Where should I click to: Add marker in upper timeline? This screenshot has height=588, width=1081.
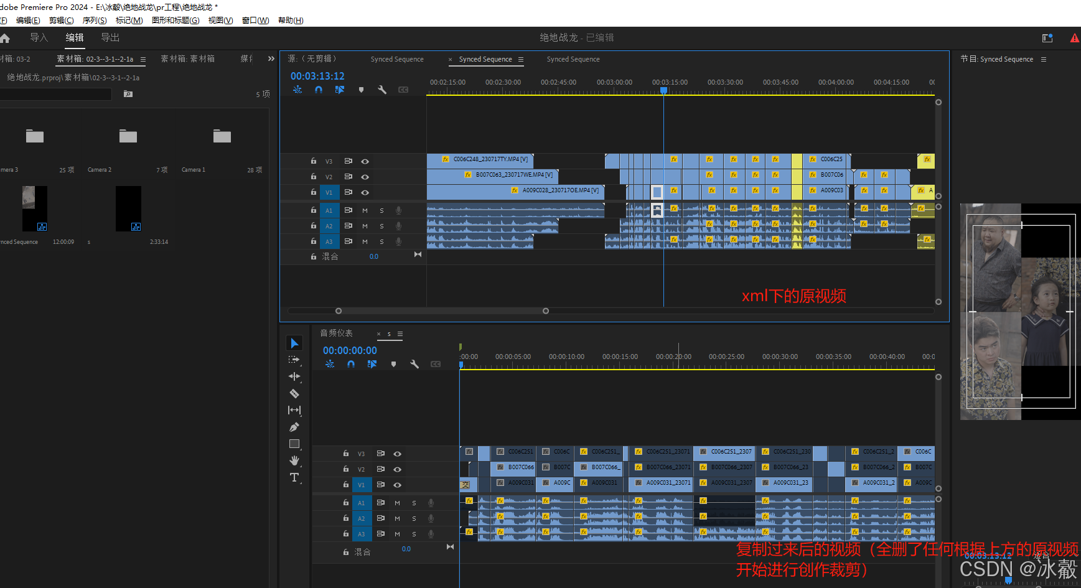361,90
